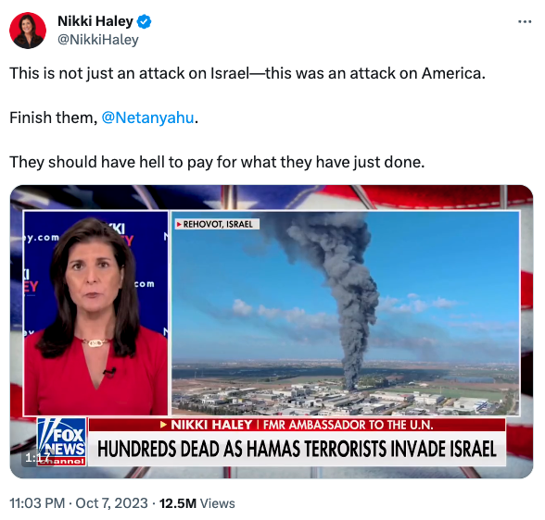
Task: Click the Fmr Ambassador to the U.N. chyron
Action: click(x=348, y=425)
